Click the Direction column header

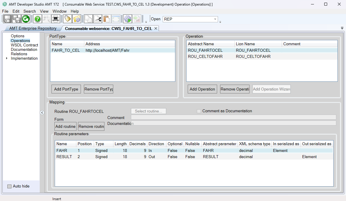(x=156, y=144)
